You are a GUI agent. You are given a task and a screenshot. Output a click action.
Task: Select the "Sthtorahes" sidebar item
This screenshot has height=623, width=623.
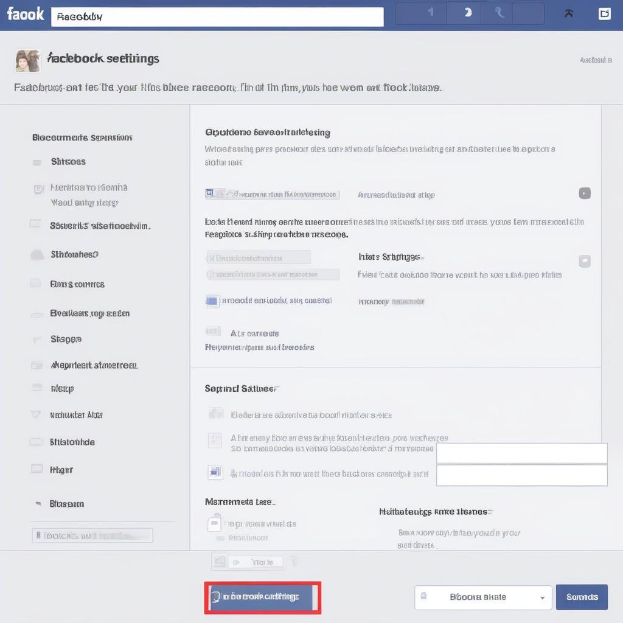click(74, 254)
